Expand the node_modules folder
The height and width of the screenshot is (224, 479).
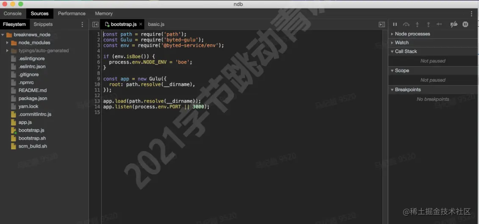7,43
